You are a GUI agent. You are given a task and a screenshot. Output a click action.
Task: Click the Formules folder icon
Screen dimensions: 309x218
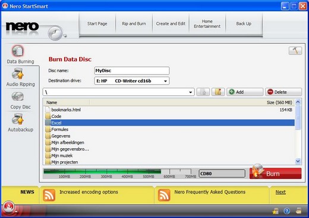48,129
